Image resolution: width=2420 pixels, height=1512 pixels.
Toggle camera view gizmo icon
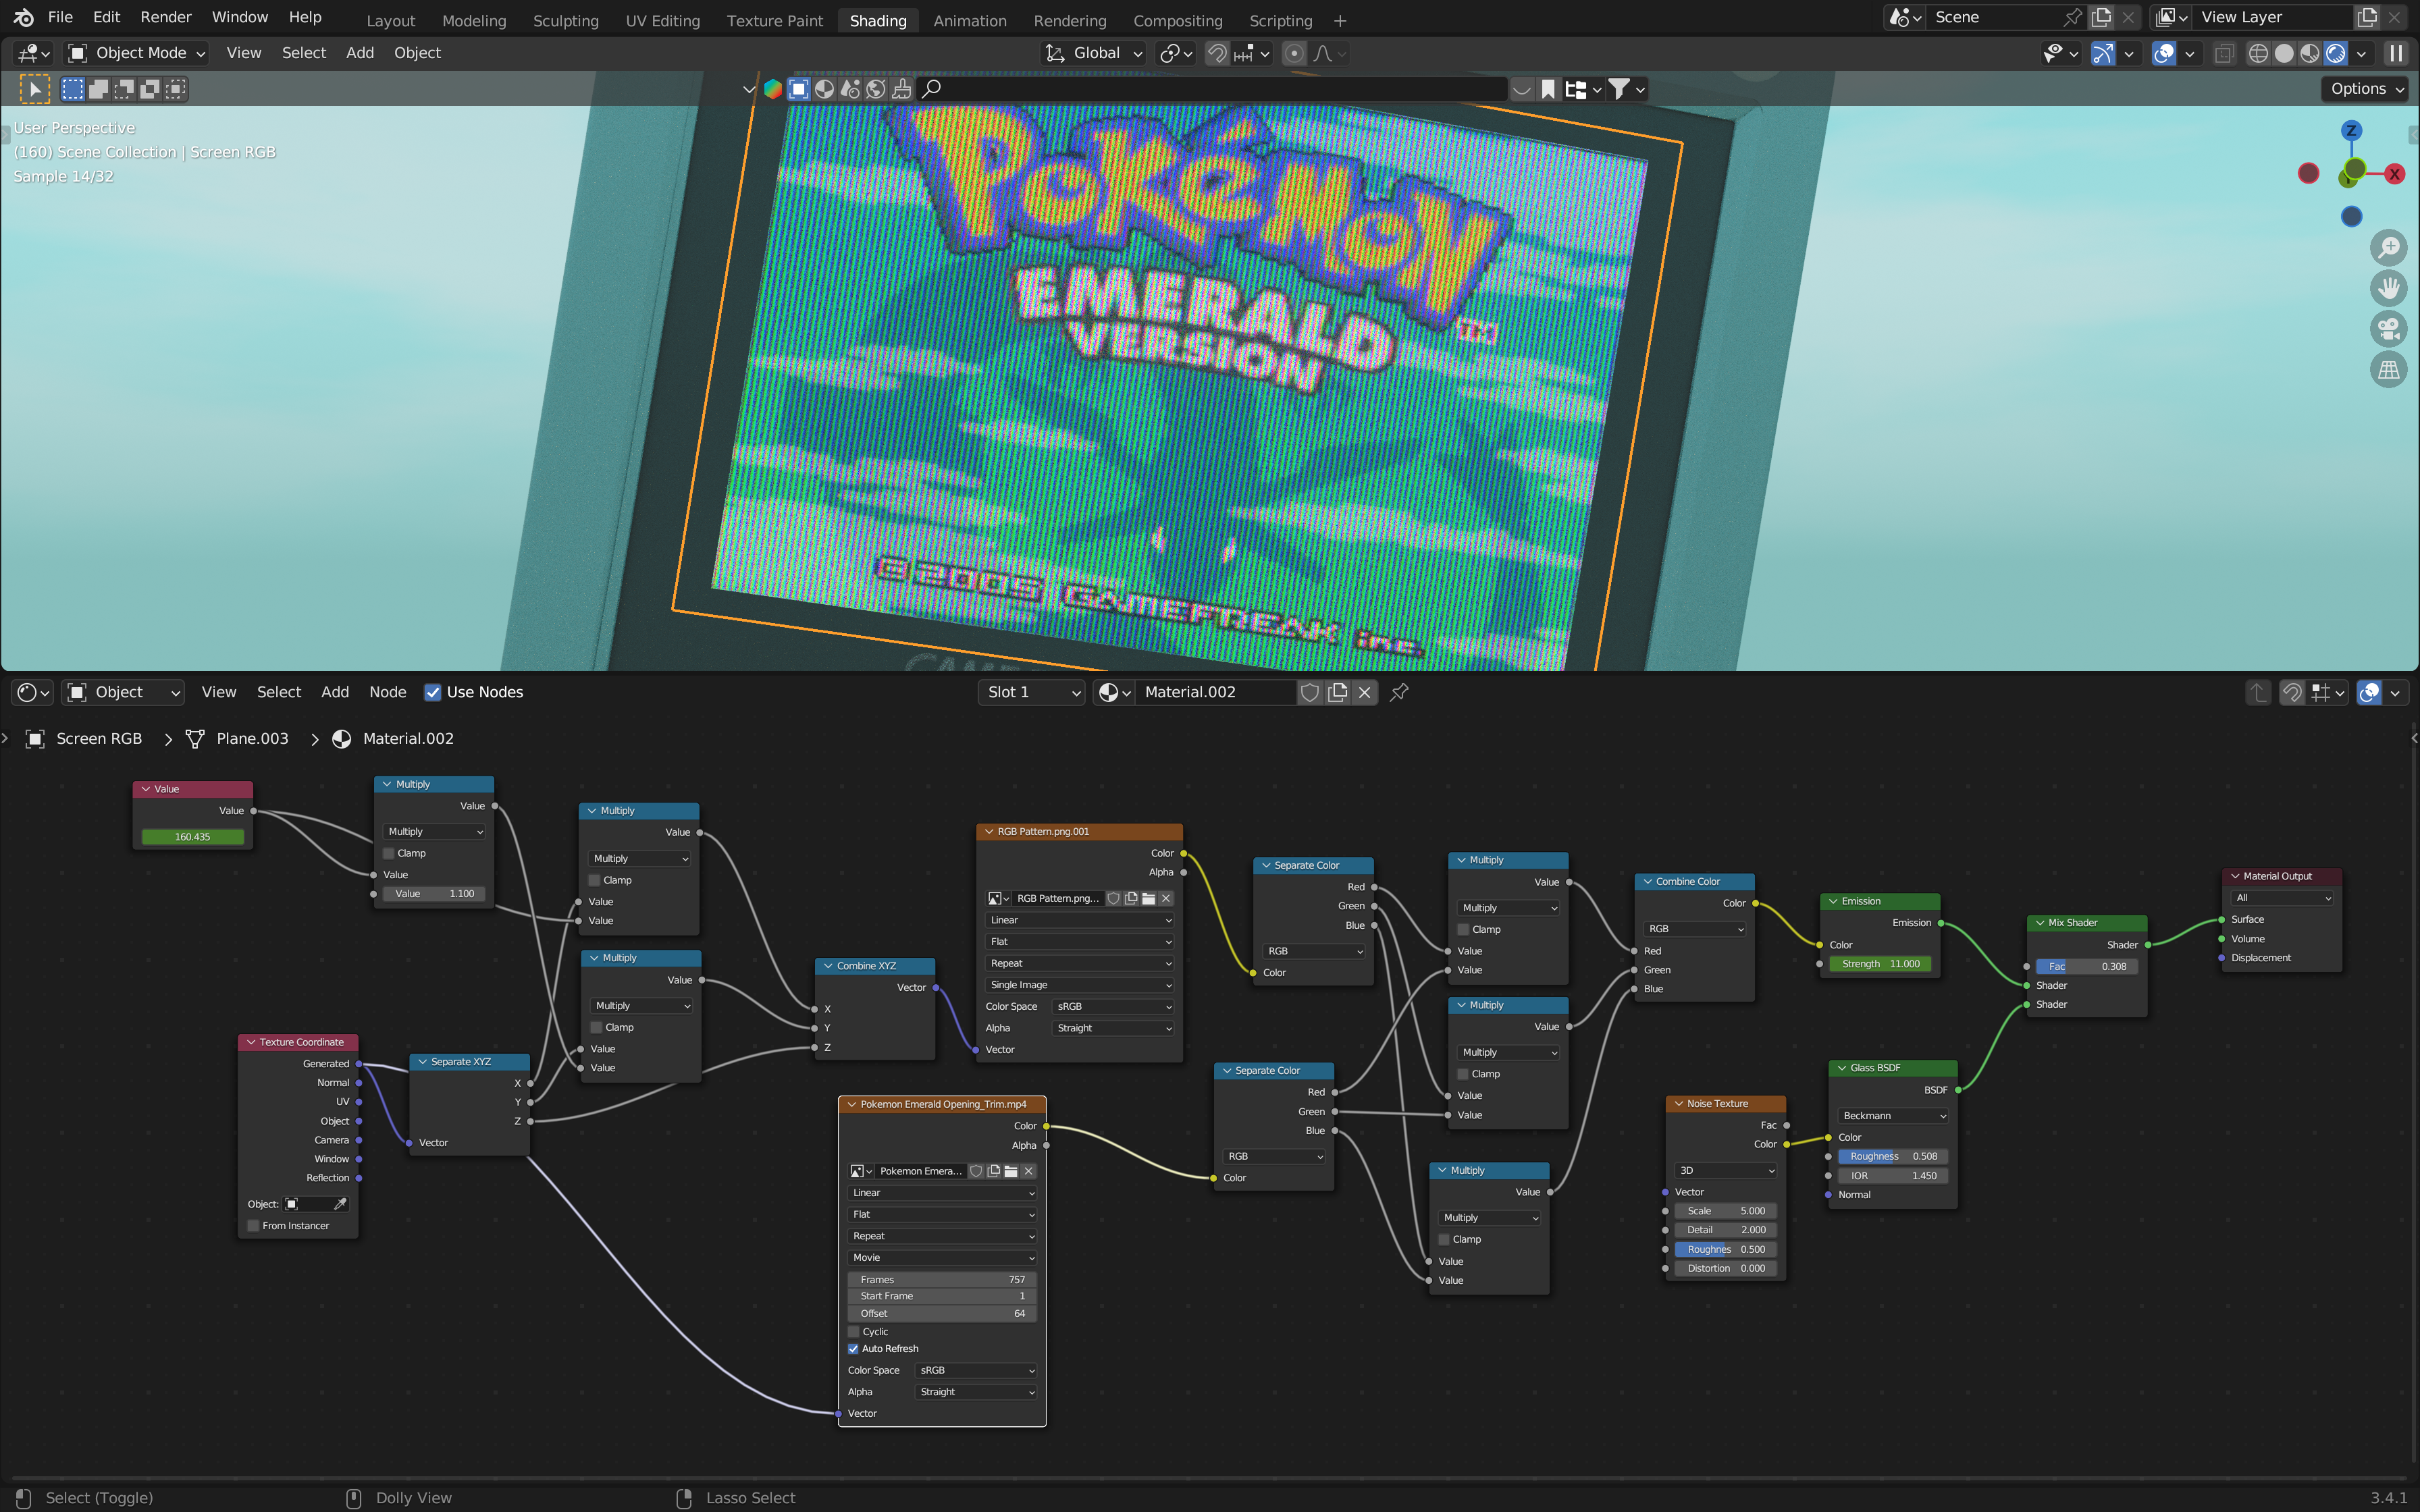tap(2389, 328)
